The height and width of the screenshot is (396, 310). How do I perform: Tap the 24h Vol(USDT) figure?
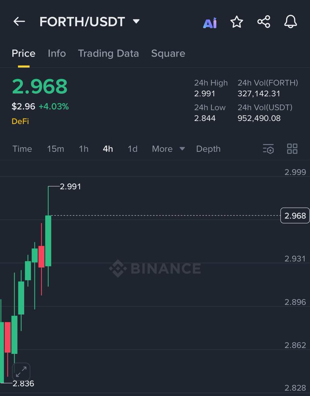click(x=259, y=117)
